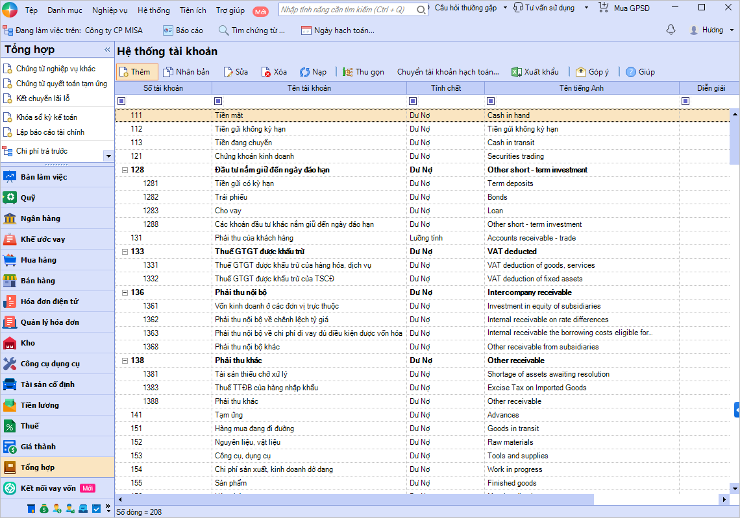Open the Nghiệp vụ menu
Image resolution: width=740 pixels, height=518 pixels.
[x=110, y=10]
